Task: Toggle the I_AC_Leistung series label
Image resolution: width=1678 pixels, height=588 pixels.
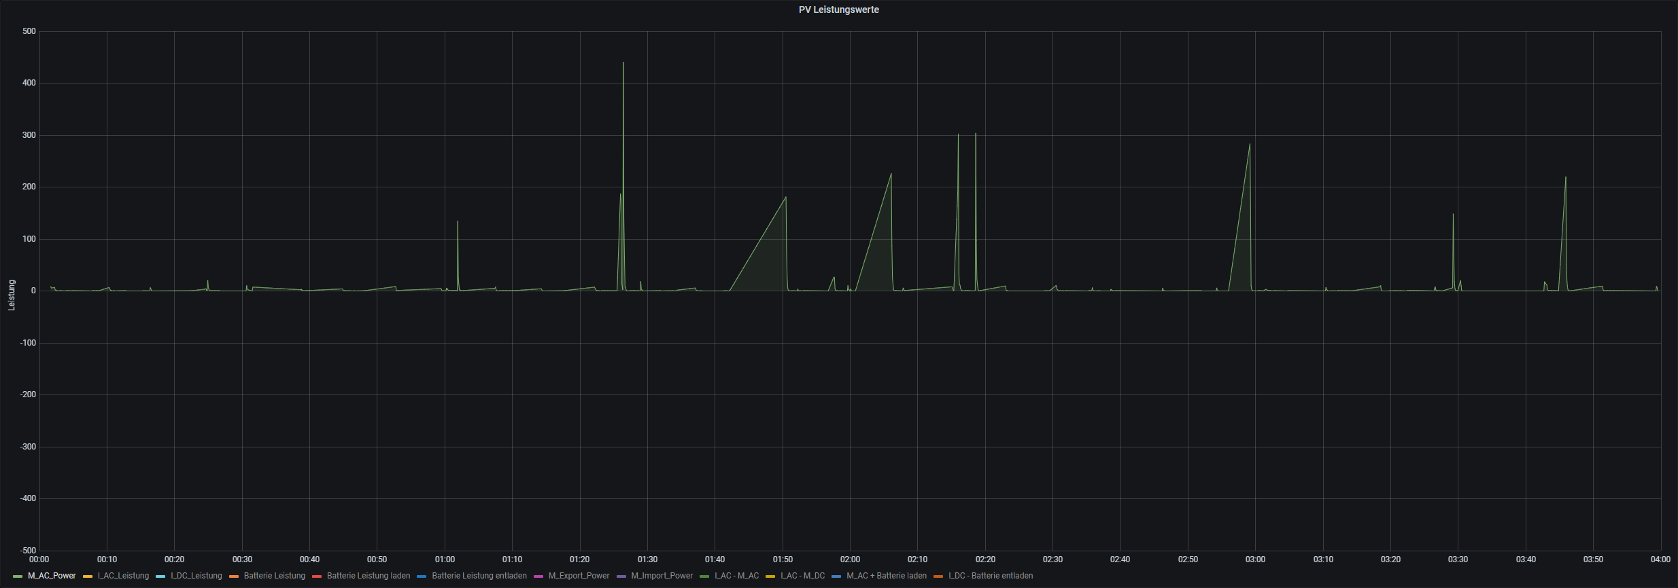Action: coord(123,576)
